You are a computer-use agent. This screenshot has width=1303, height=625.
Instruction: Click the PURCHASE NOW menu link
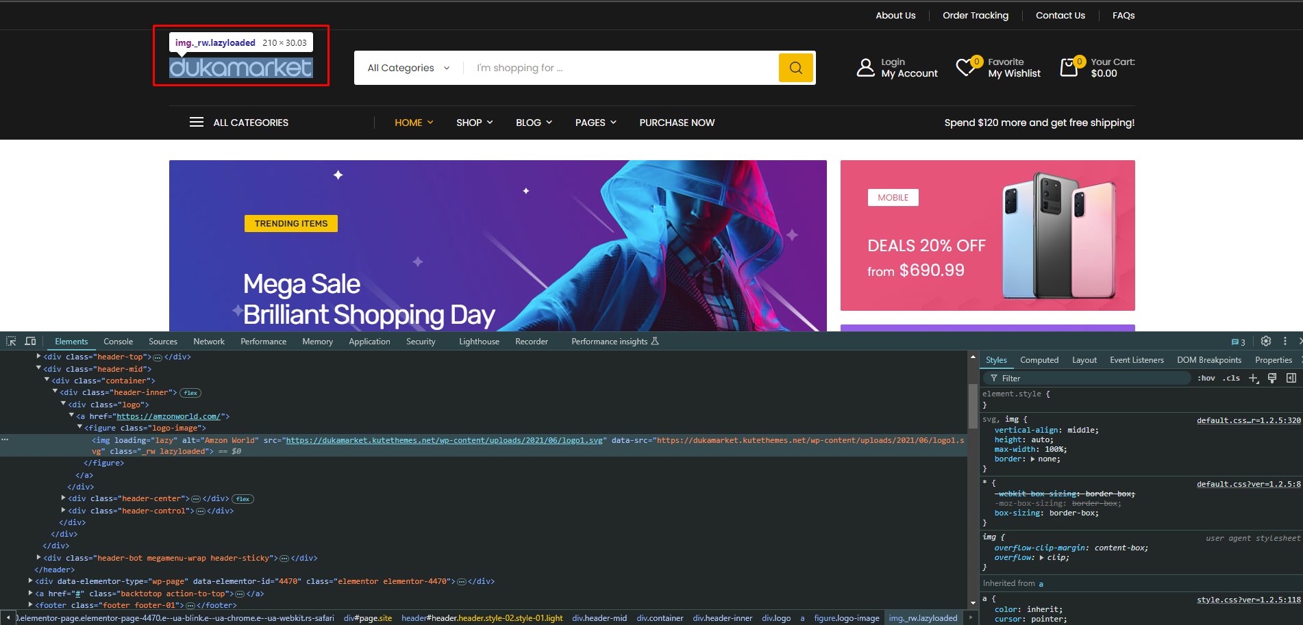(x=677, y=123)
